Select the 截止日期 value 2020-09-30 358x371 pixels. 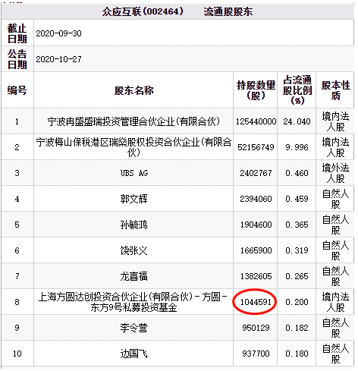pyautogui.click(x=58, y=33)
